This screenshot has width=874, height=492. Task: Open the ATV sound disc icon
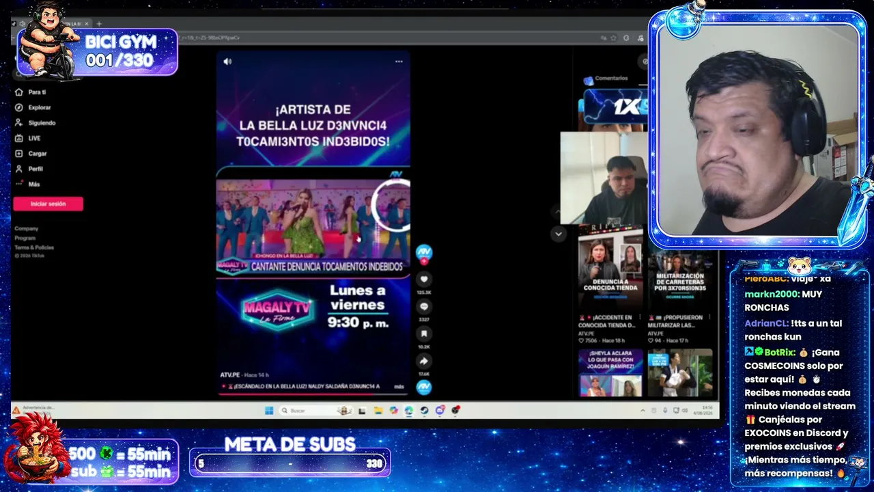(424, 387)
